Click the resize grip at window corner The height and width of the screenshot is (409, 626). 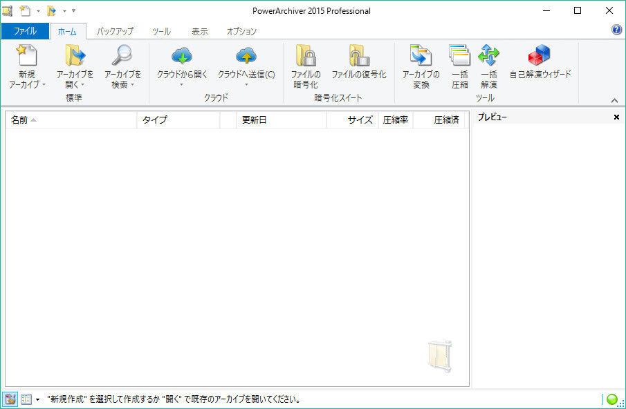(x=621, y=403)
